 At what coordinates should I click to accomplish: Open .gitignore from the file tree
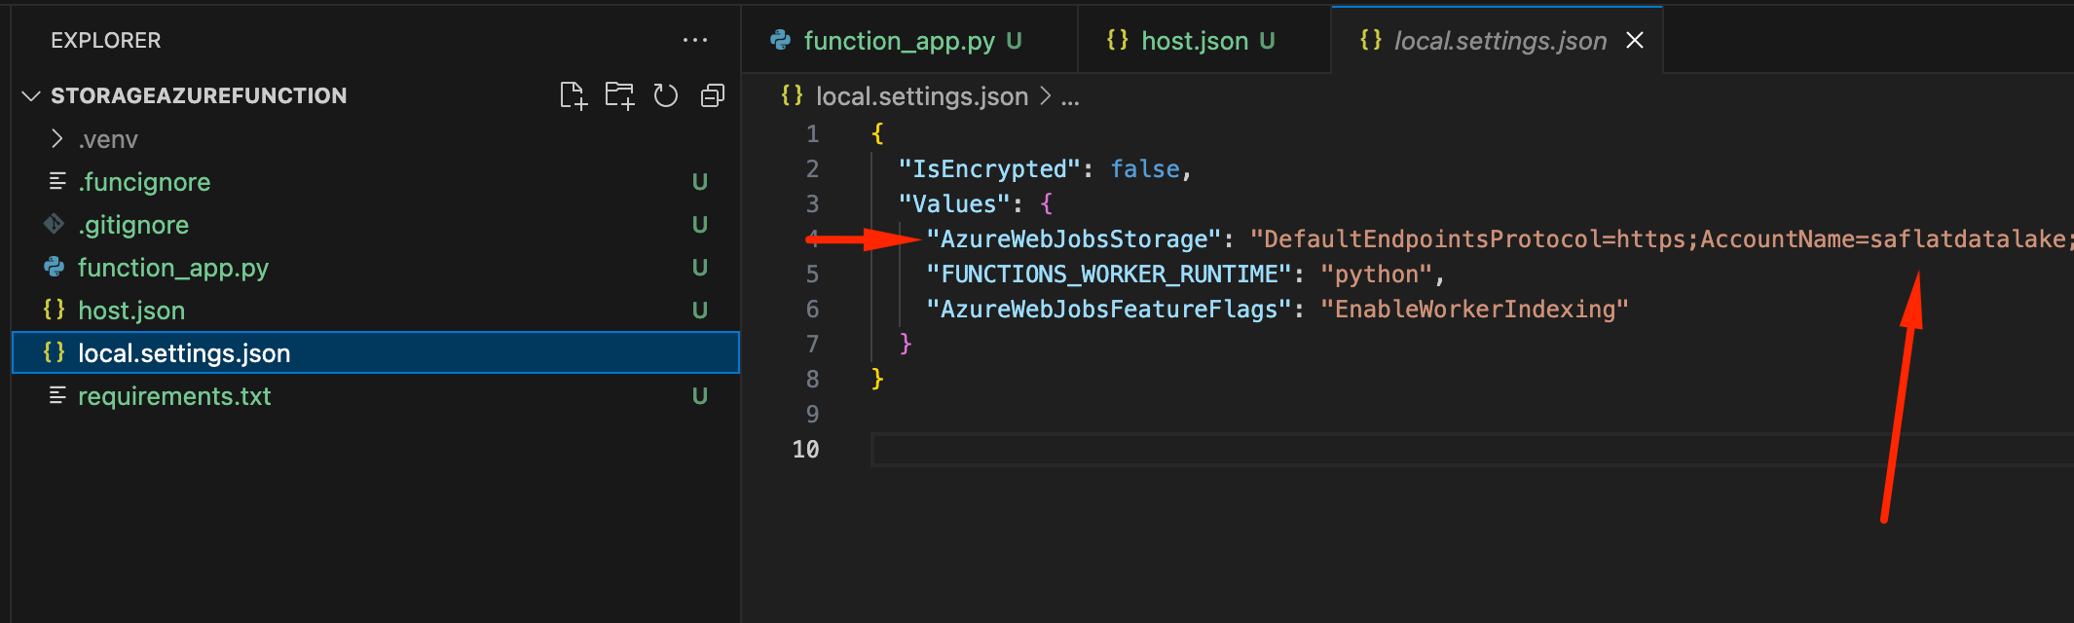(376, 225)
